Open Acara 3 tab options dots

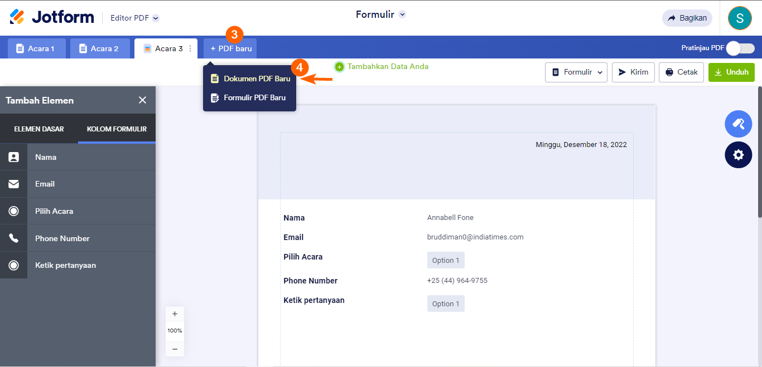[x=190, y=48]
